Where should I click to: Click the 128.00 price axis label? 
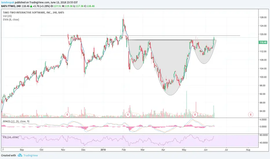[x=263, y=17]
